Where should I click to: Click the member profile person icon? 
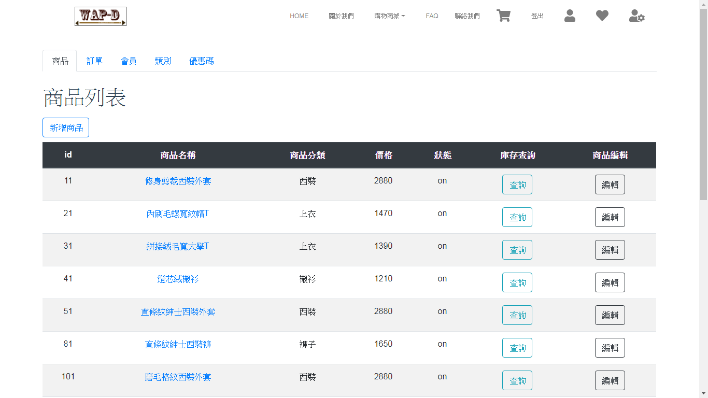pyautogui.click(x=570, y=16)
